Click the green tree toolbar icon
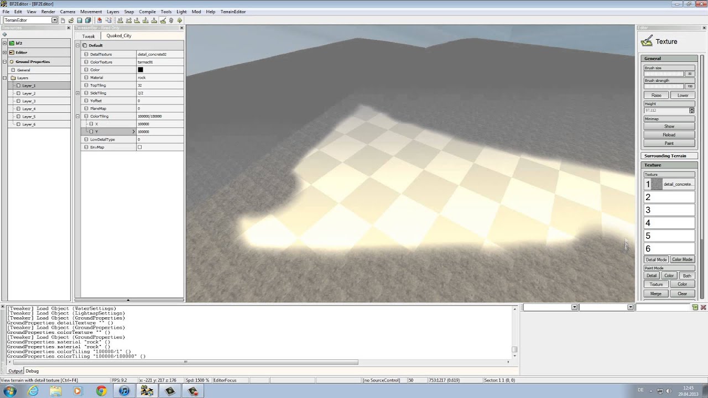This screenshot has height=398, width=708. pos(179,20)
